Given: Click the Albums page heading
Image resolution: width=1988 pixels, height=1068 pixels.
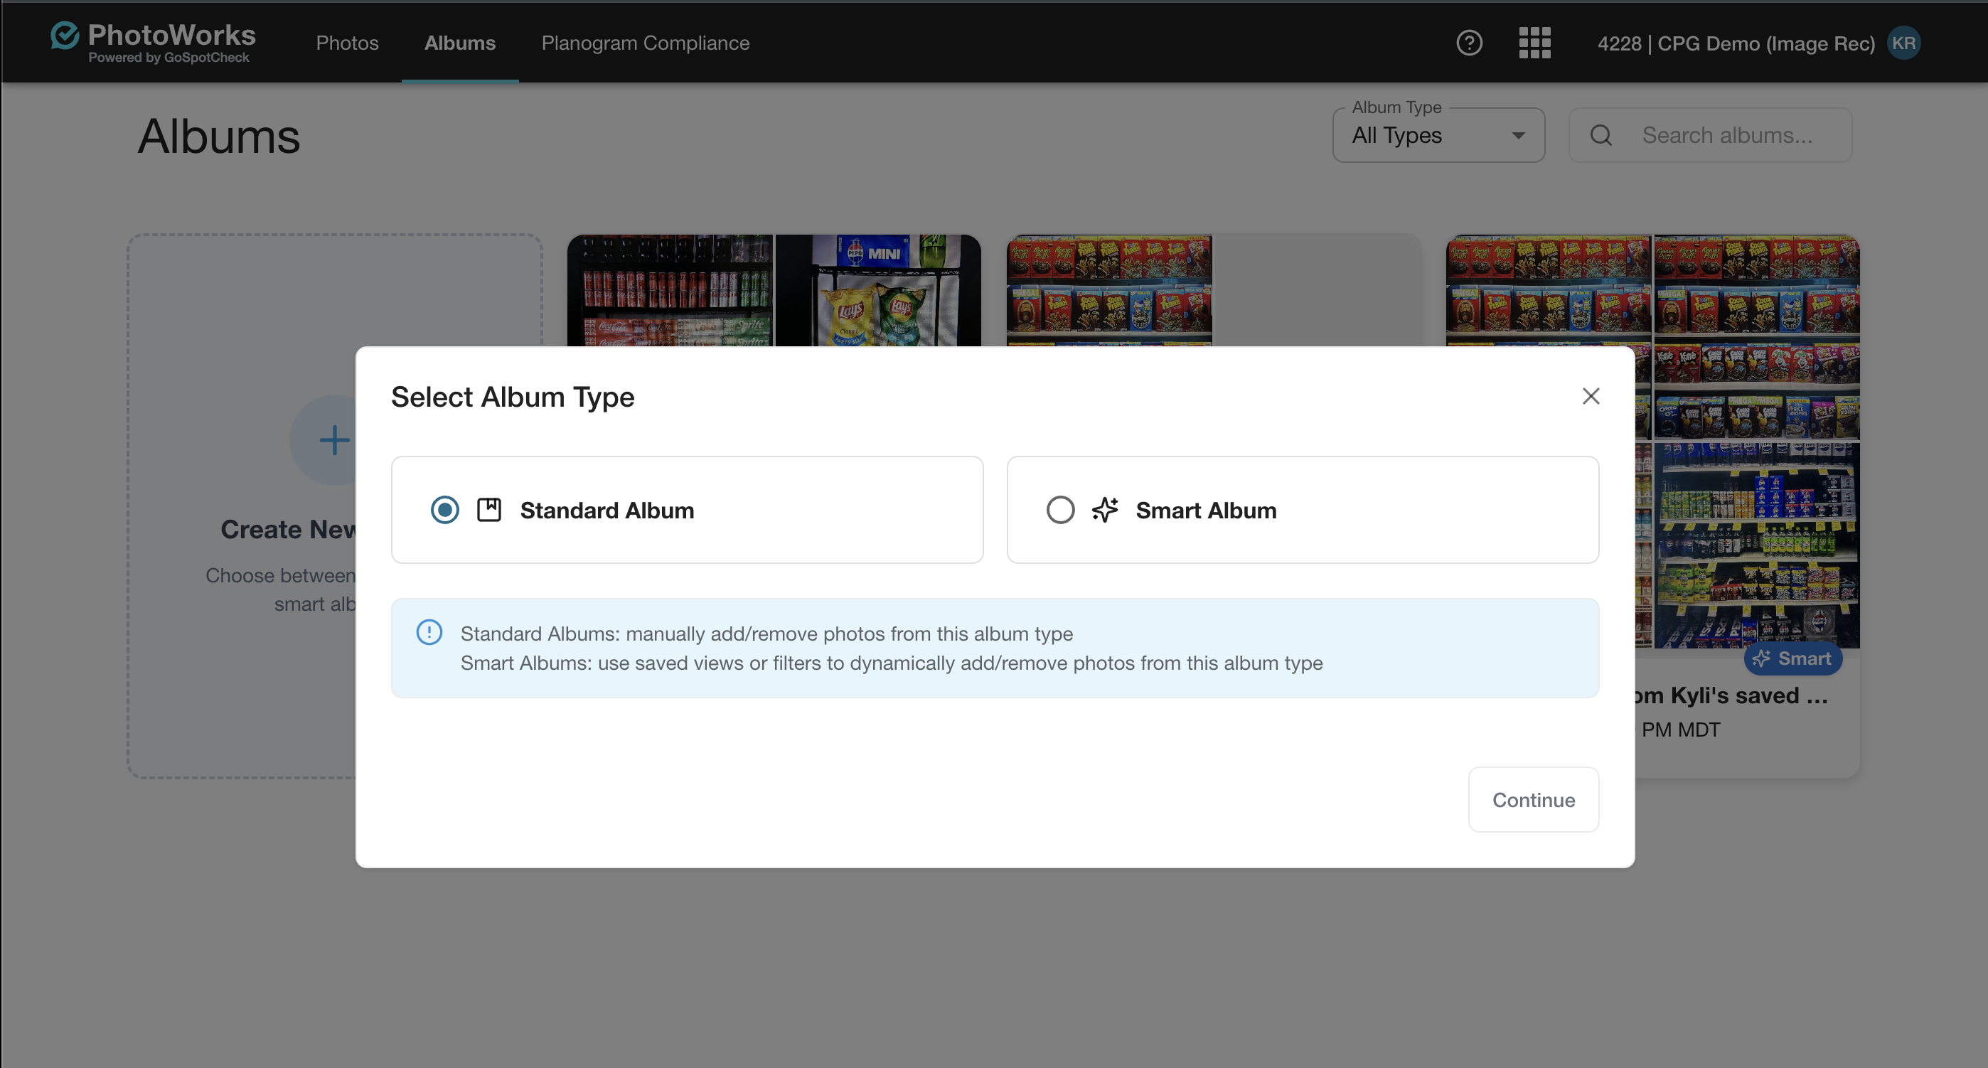Looking at the screenshot, I should pos(219,137).
